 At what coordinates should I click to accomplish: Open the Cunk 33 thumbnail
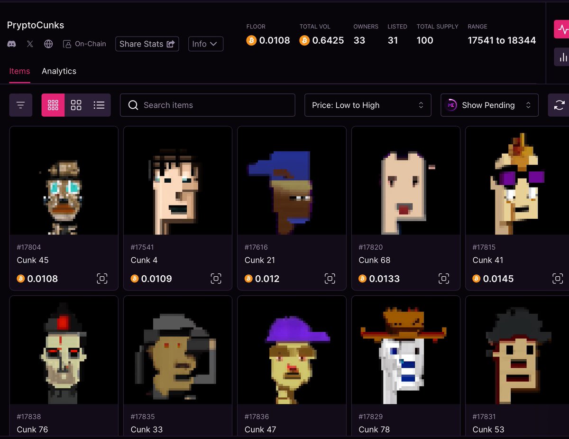pyautogui.click(x=178, y=350)
